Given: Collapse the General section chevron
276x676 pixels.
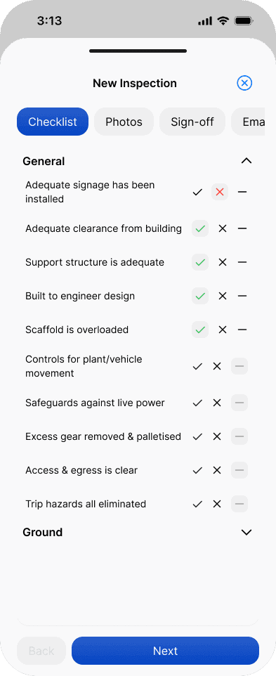Looking at the screenshot, I should coord(247,161).
